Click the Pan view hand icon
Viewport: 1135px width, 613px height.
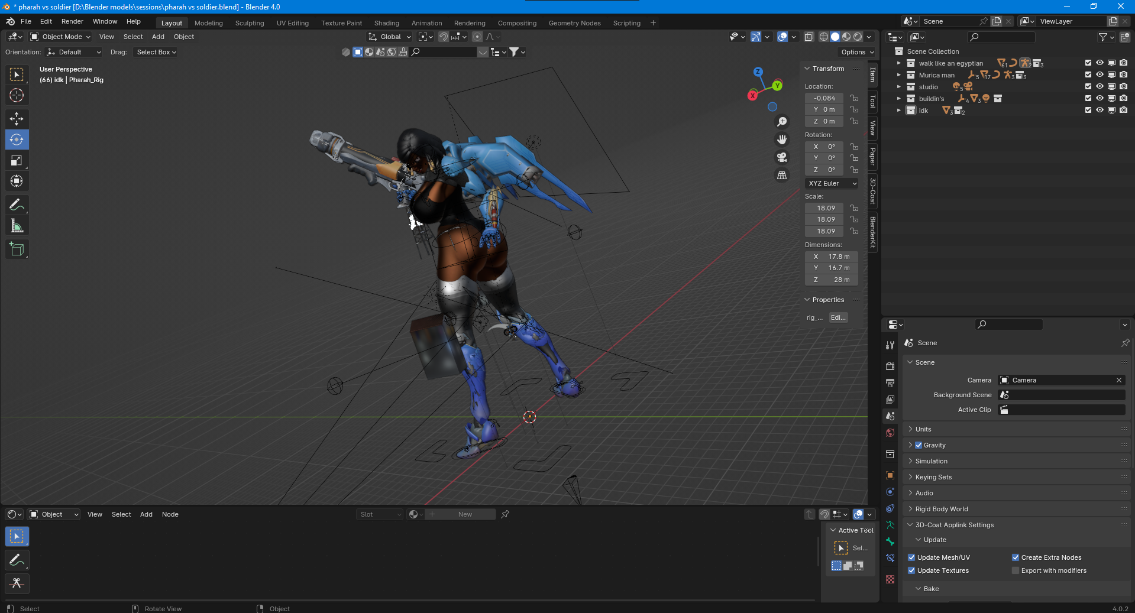click(x=782, y=140)
